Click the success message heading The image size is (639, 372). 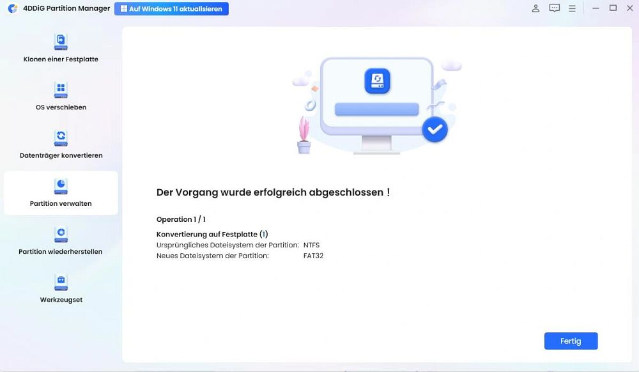pos(273,192)
